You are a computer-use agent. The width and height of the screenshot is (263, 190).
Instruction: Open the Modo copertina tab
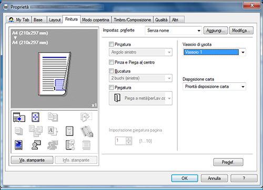[x=96, y=19]
